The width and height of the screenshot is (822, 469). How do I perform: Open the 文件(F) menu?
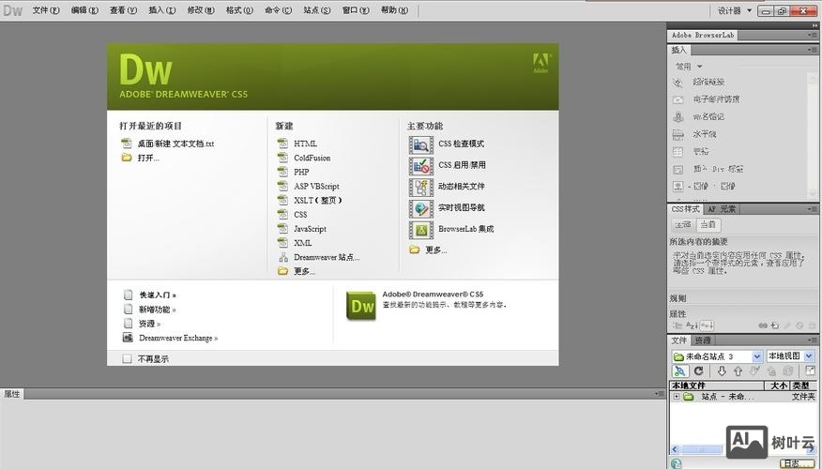point(46,10)
